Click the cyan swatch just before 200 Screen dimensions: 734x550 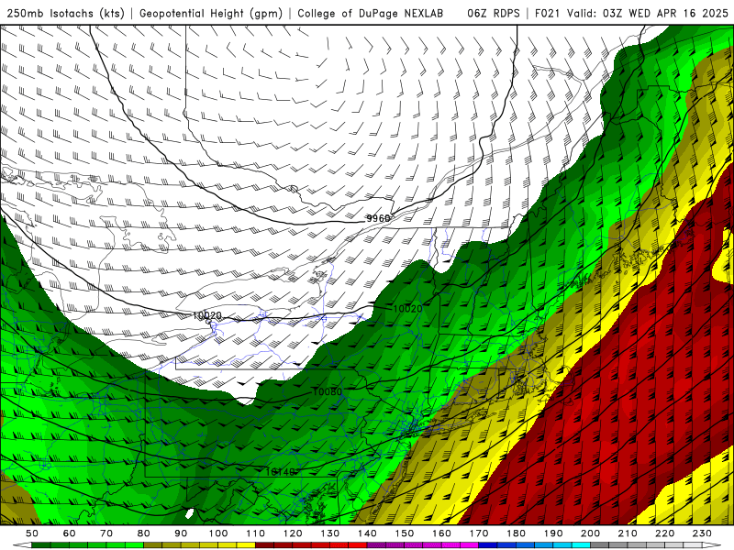point(581,545)
